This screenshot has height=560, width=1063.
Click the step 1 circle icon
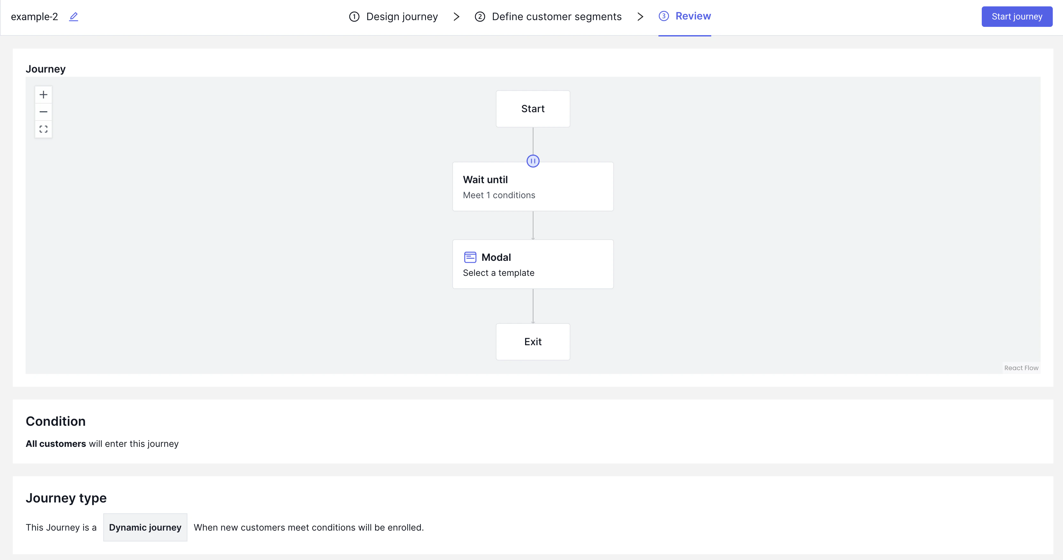354,17
